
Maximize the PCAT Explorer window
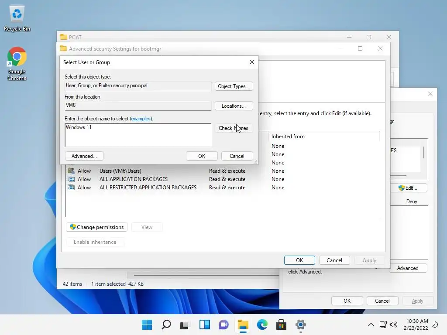[x=369, y=37]
